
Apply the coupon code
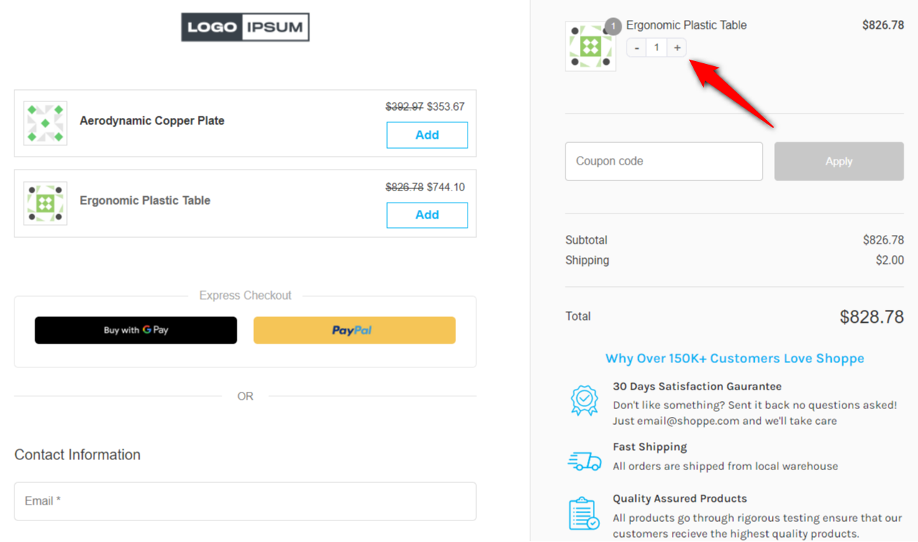coord(839,161)
